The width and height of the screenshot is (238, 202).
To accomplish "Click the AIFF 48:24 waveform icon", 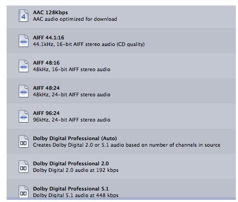I will [x=24, y=91].
